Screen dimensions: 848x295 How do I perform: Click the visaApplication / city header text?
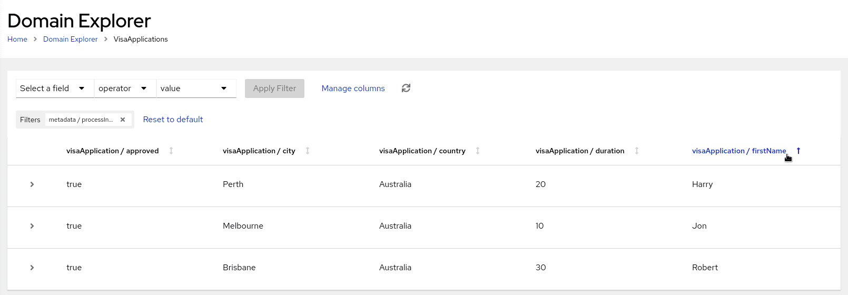click(259, 151)
